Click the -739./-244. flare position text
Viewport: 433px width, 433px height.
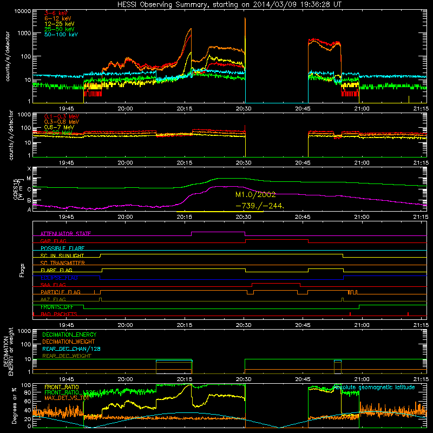tap(260, 206)
